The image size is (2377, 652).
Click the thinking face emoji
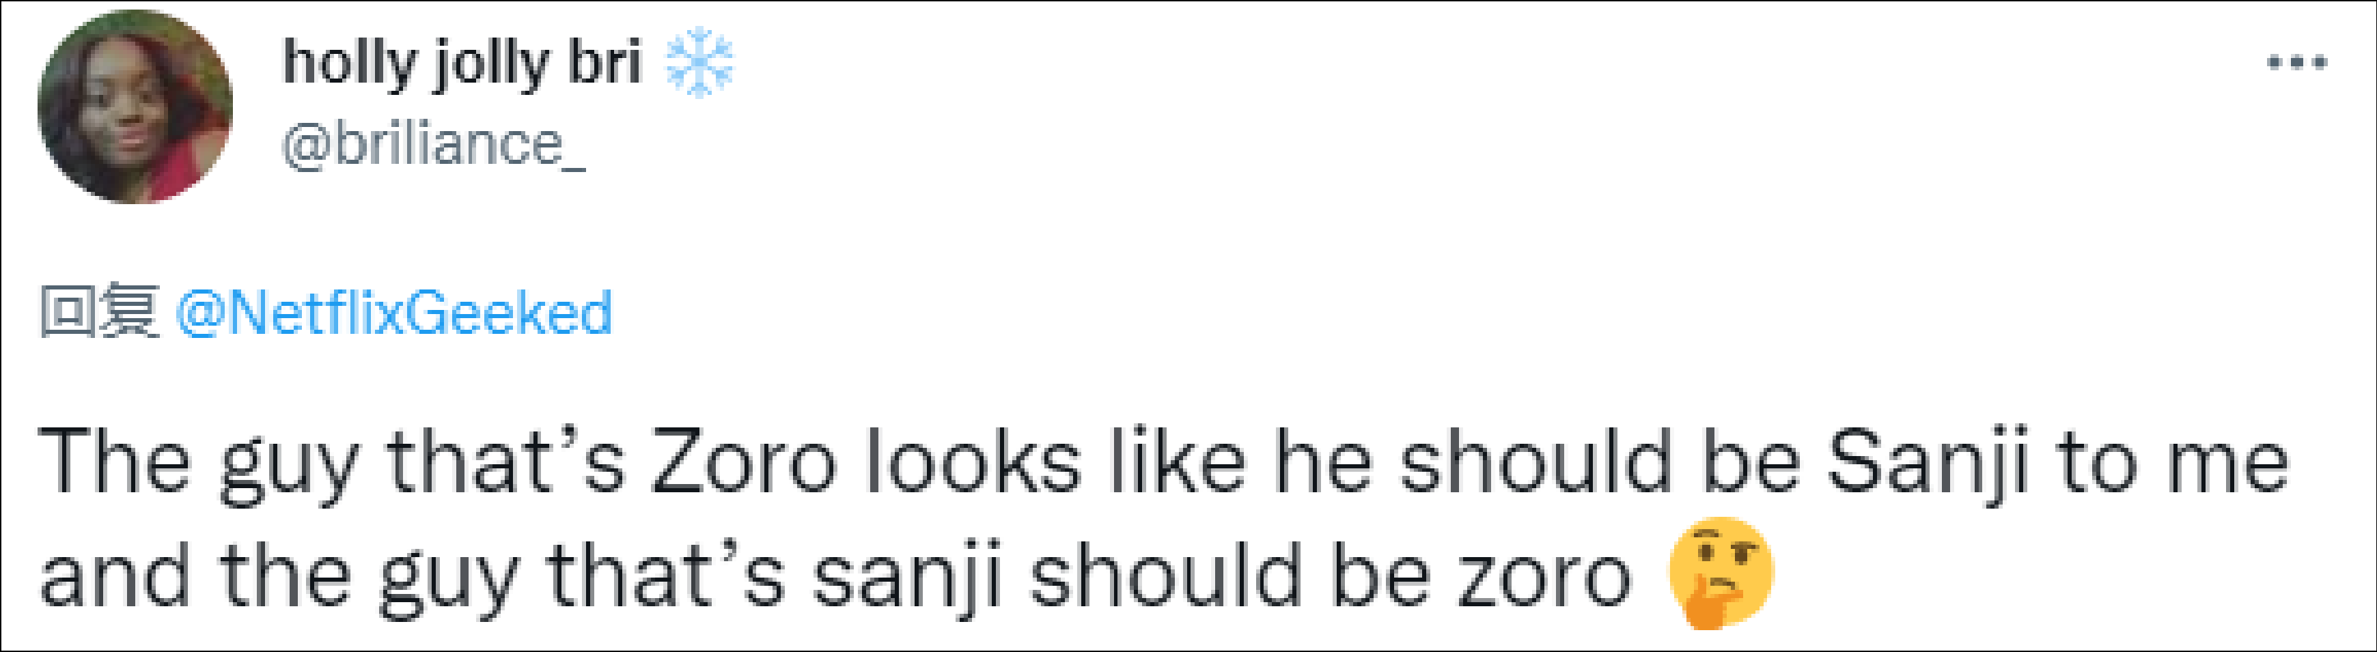tap(1720, 571)
